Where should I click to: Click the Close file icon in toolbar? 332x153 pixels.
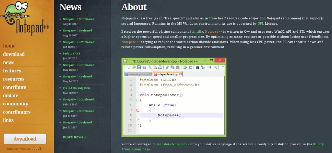coord(150,67)
